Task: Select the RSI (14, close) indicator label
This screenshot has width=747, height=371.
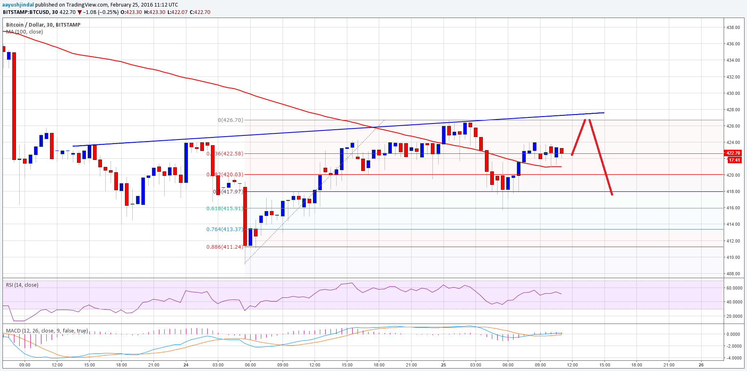Action: 22,285
